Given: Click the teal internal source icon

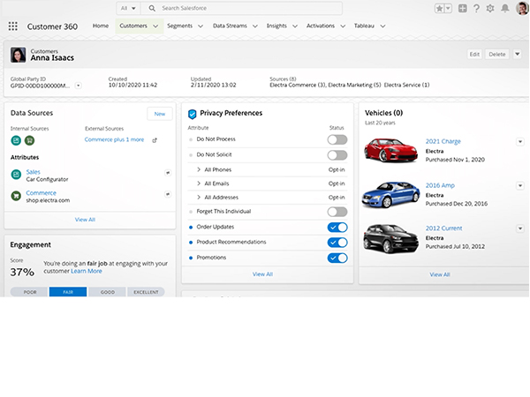Looking at the screenshot, I should point(16,140).
